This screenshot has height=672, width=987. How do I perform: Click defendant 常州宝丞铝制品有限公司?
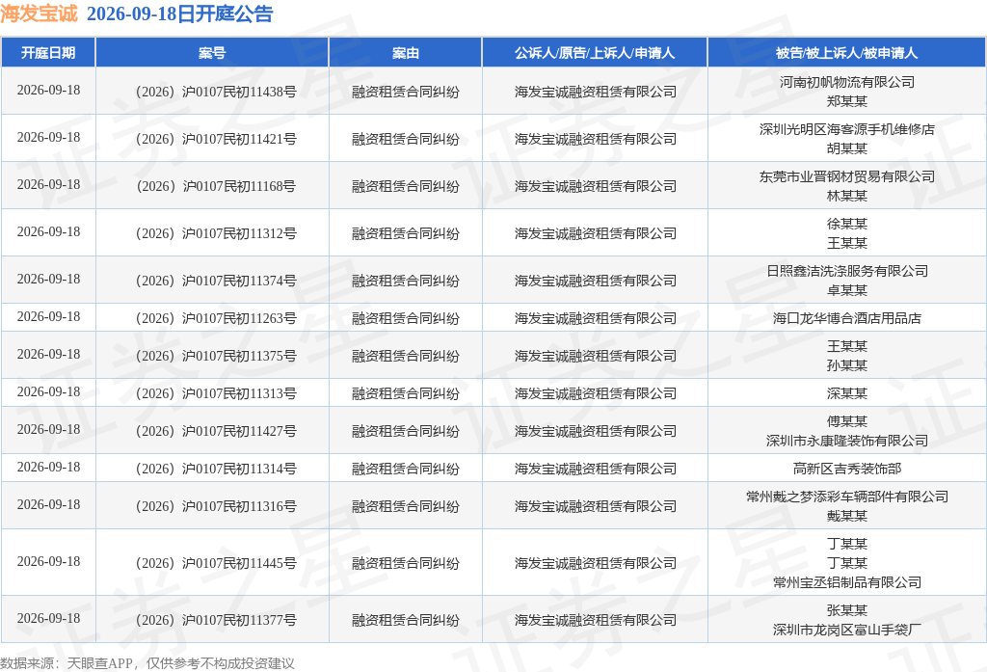[x=846, y=582]
